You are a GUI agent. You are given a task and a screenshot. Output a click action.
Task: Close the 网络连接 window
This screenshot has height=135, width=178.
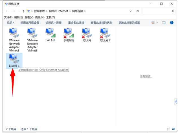(x=172, y=4)
